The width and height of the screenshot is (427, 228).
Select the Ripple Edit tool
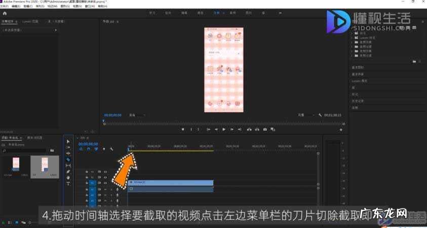click(68, 154)
